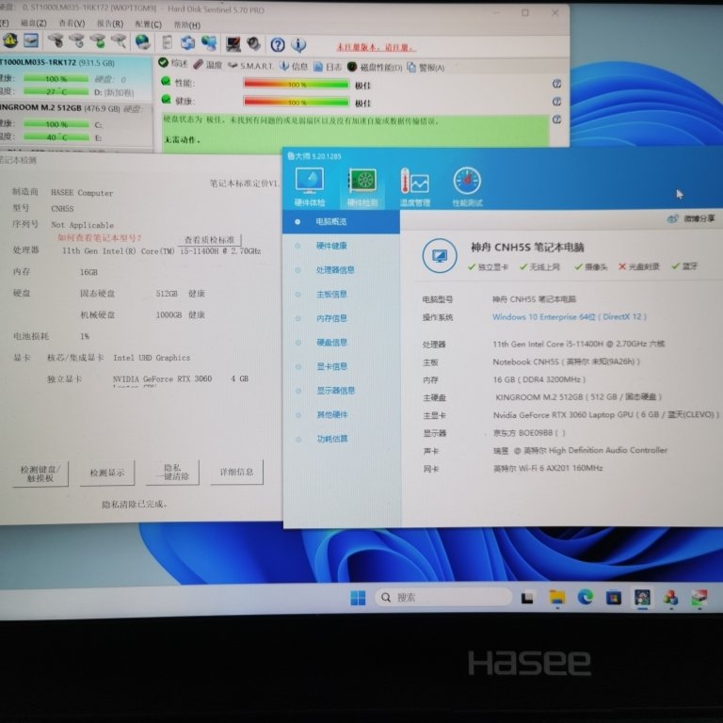723x723 pixels.
Task: Click the disk overview icon beside the warning icon
Action: coord(31,40)
